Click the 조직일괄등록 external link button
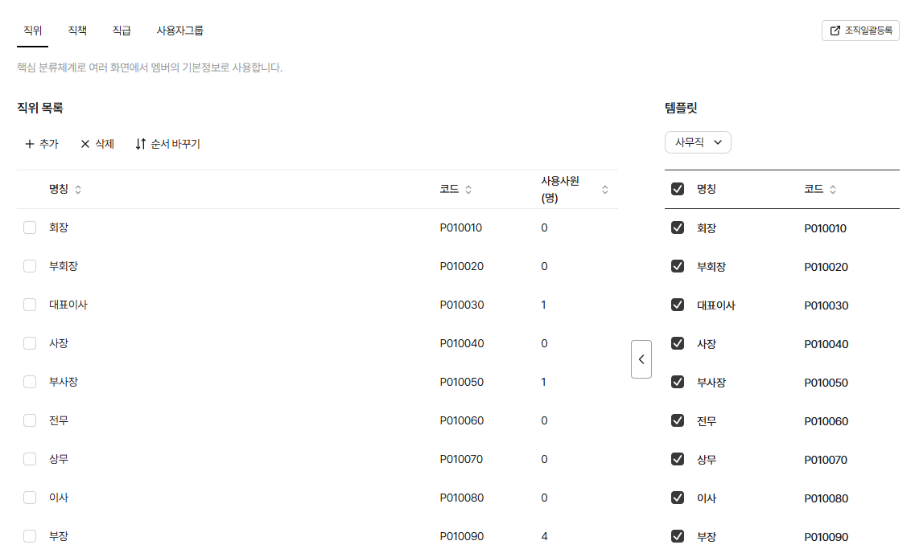 [860, 31]
